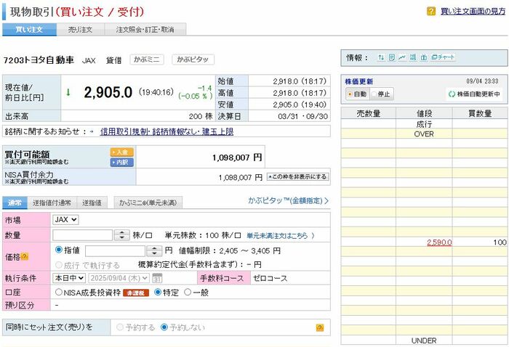Select the 指値 price radio button
Viewport: 509px width, 347px height.
(x=59, y=250)
